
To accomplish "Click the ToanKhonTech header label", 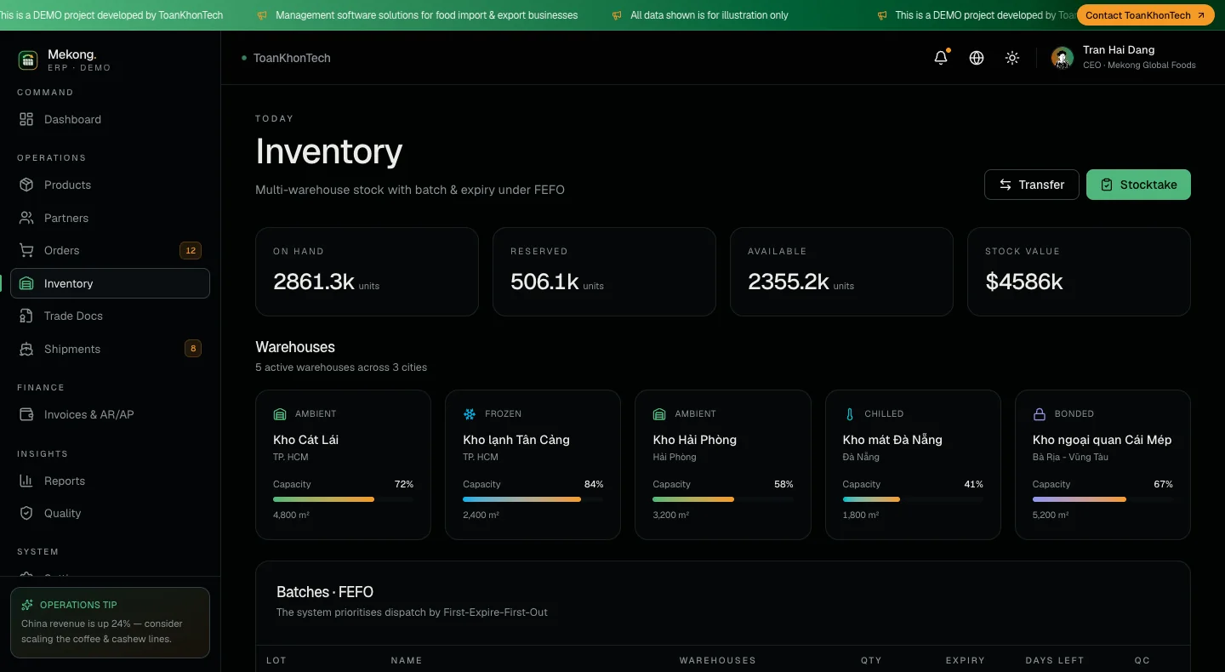I will click(x=292, y=58).
